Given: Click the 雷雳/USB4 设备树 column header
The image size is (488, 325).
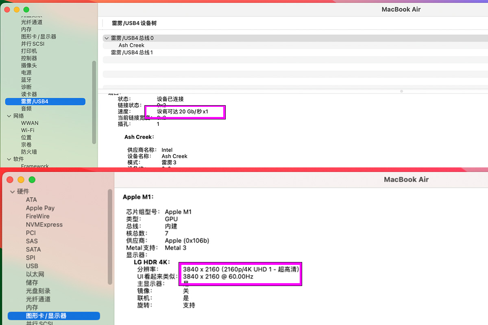Looking at the screenshot, I should pyautogui.click(x=134, y=23).
